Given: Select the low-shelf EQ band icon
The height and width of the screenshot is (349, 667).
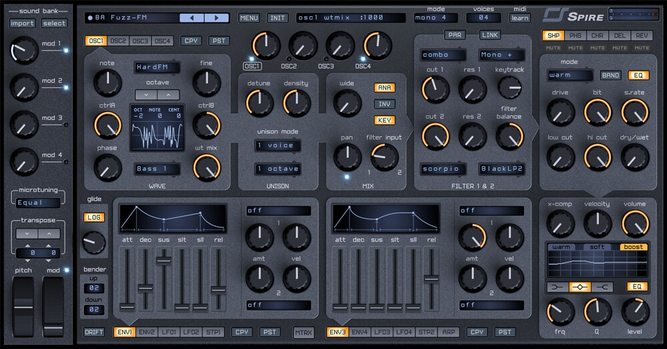Looking at the screenshot, I should (x=558, y=287).
